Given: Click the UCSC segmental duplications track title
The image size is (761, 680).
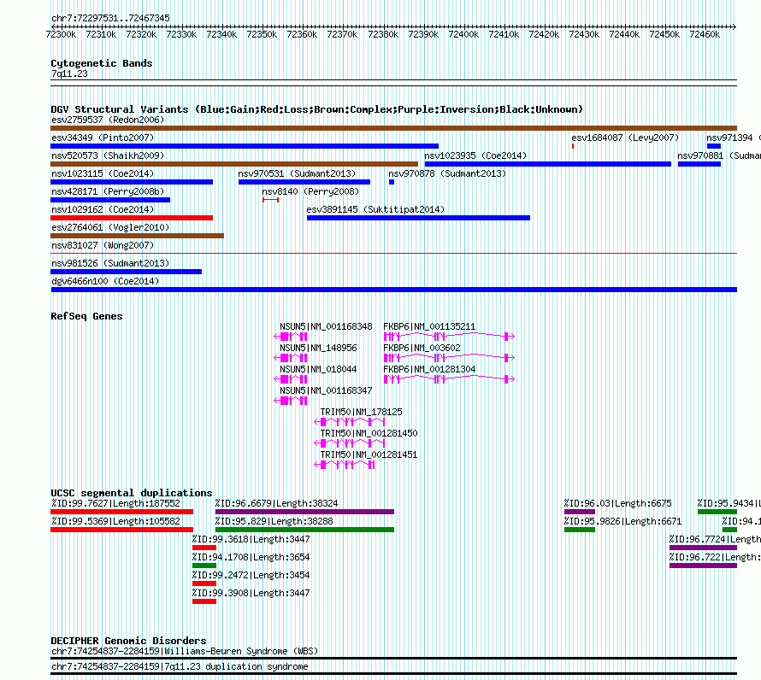Looking at the screenshot, I should click(132, 493).
